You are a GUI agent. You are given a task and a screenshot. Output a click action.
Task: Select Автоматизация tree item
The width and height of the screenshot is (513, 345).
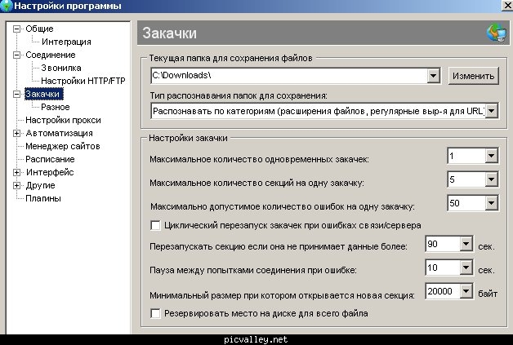59,133
